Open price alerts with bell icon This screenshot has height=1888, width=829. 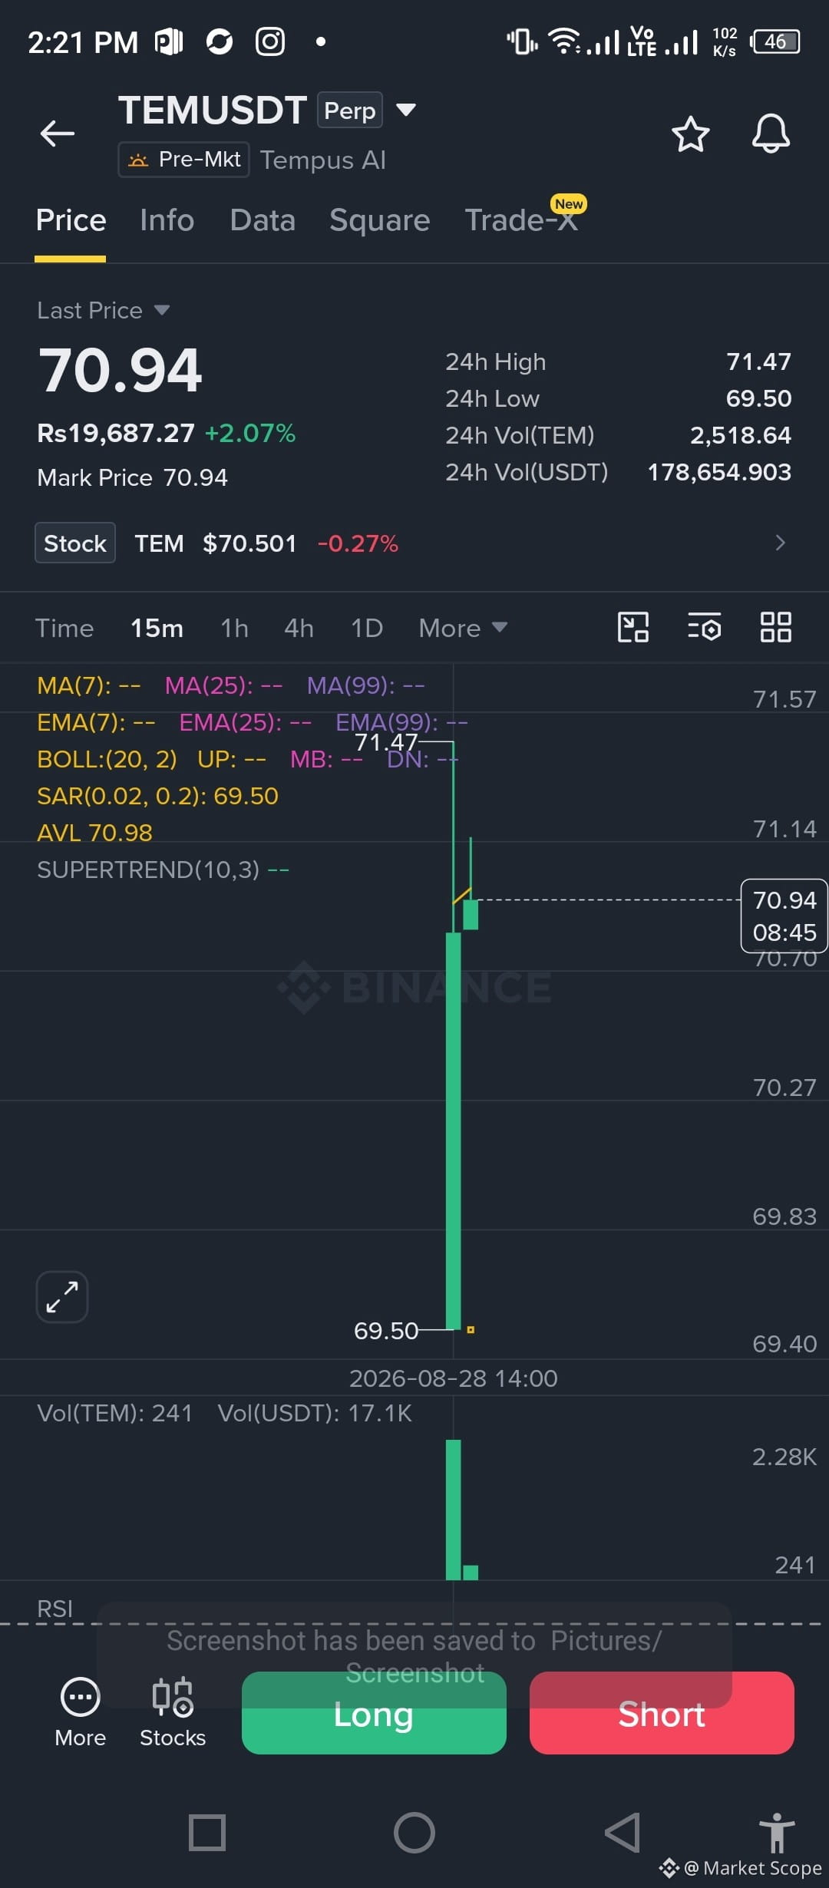coord(771,134)
